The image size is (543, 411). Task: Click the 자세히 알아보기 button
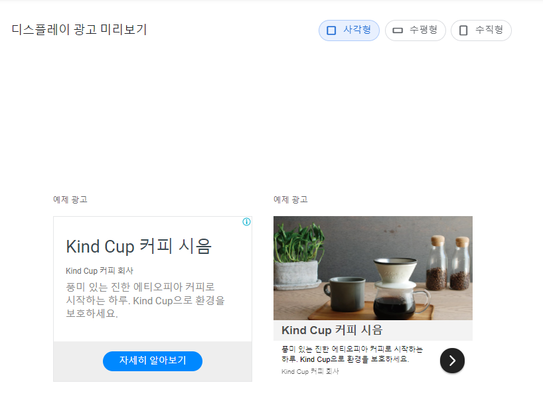(x=153, y=361)
